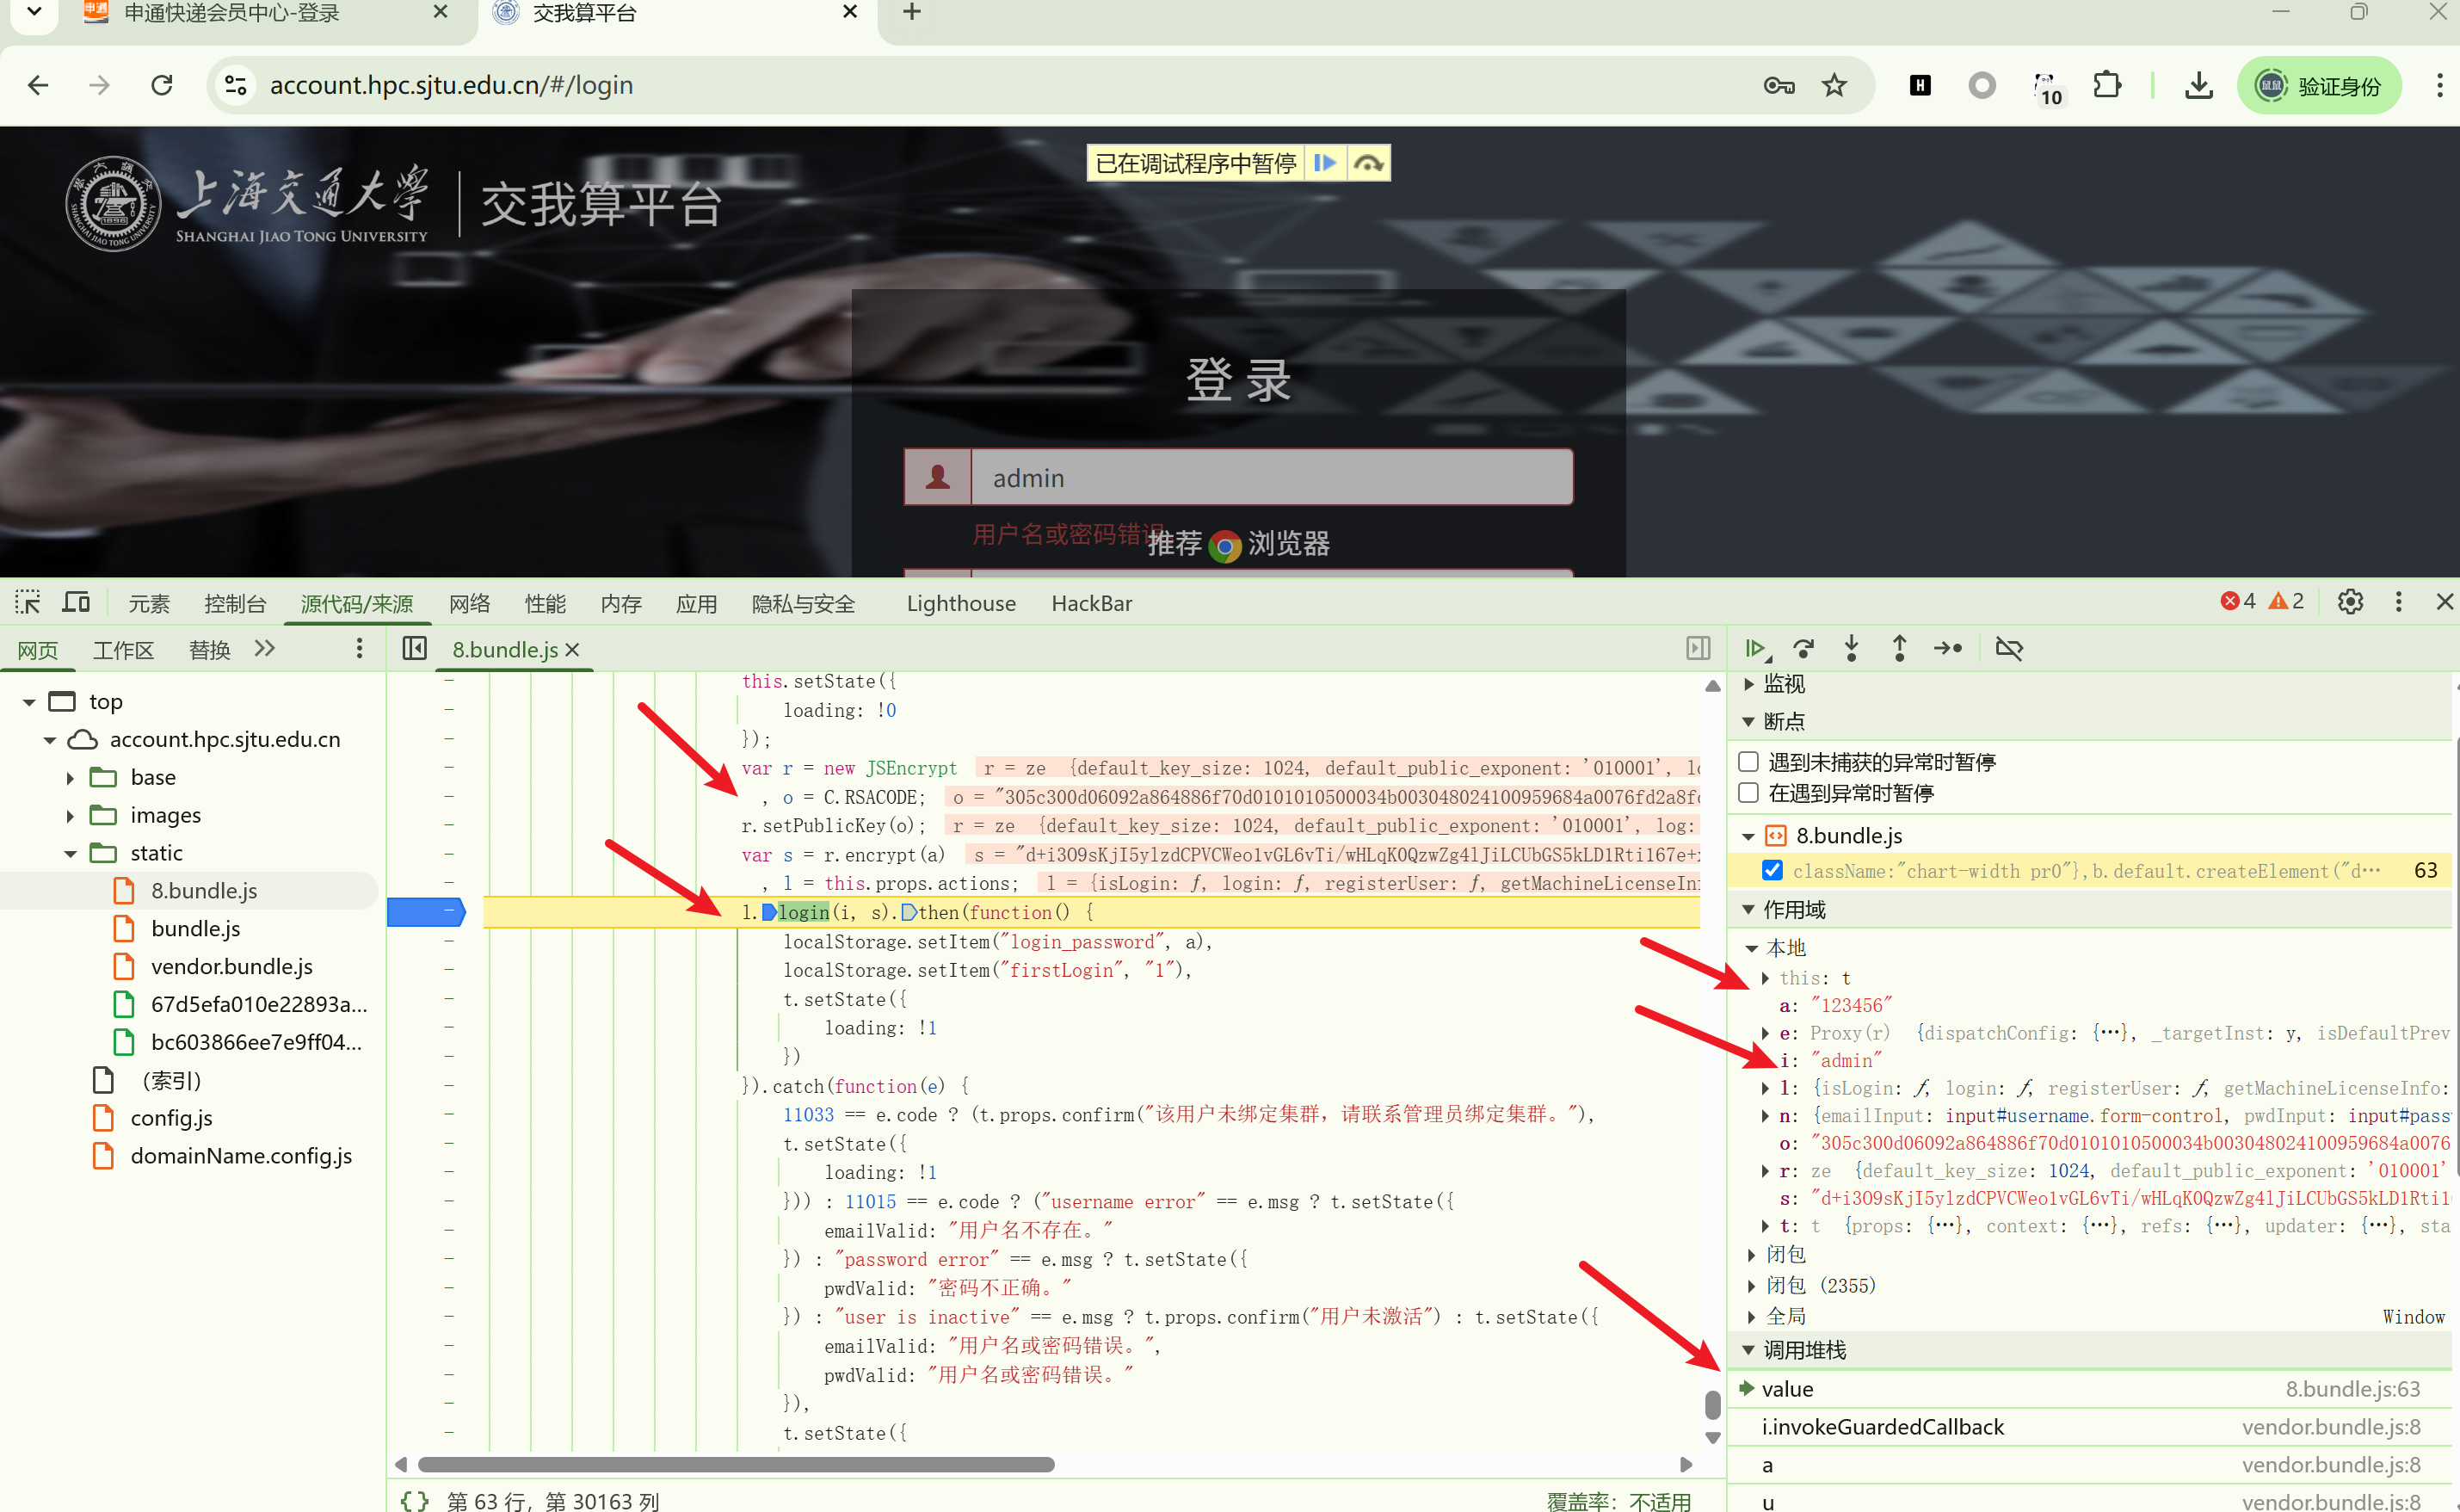Expand the 监视 watch section

tap(1748, 684)
